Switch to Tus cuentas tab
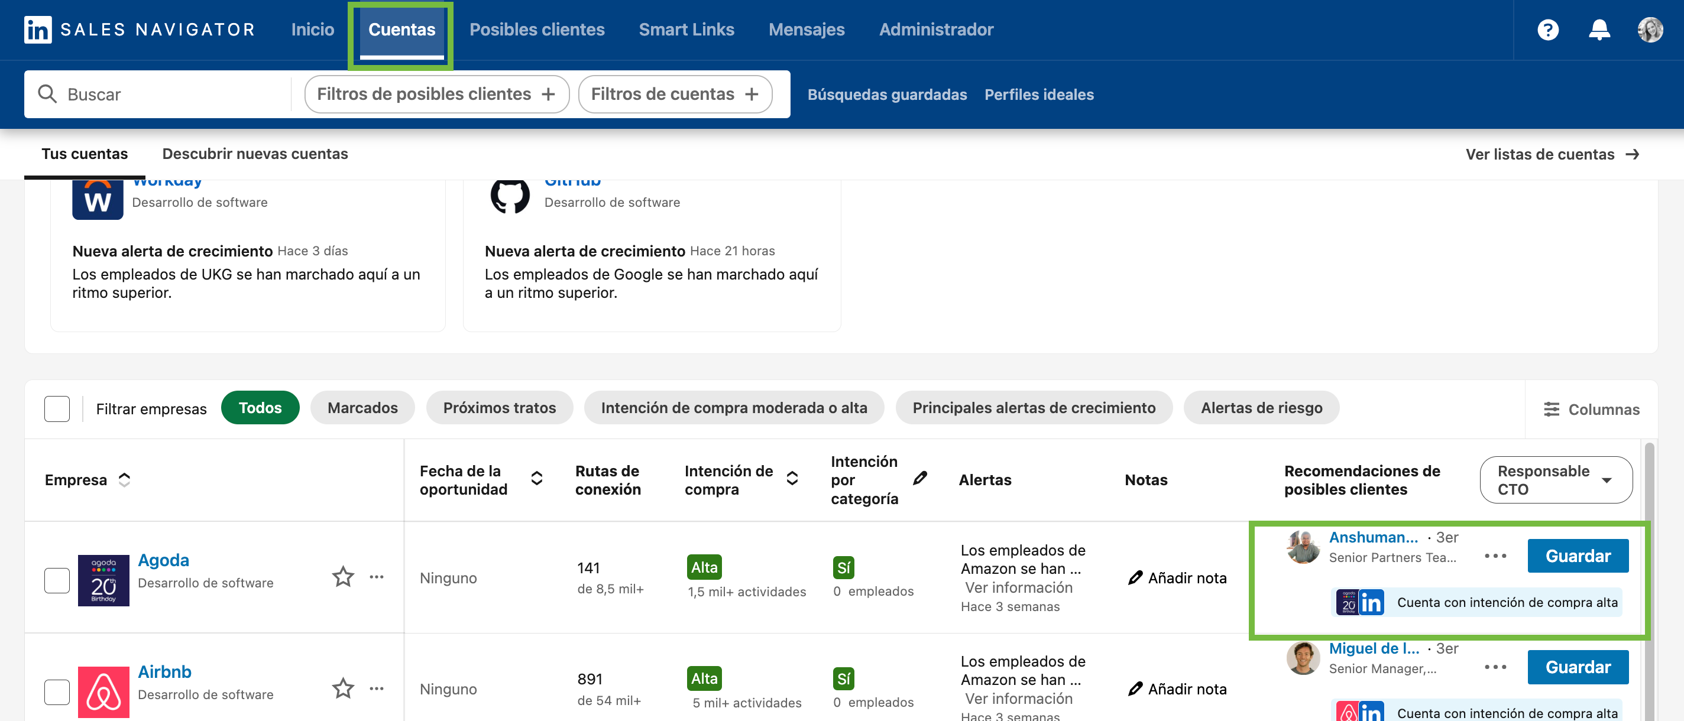This screenshot has height=721, width=1684. [x=85, y=154]
